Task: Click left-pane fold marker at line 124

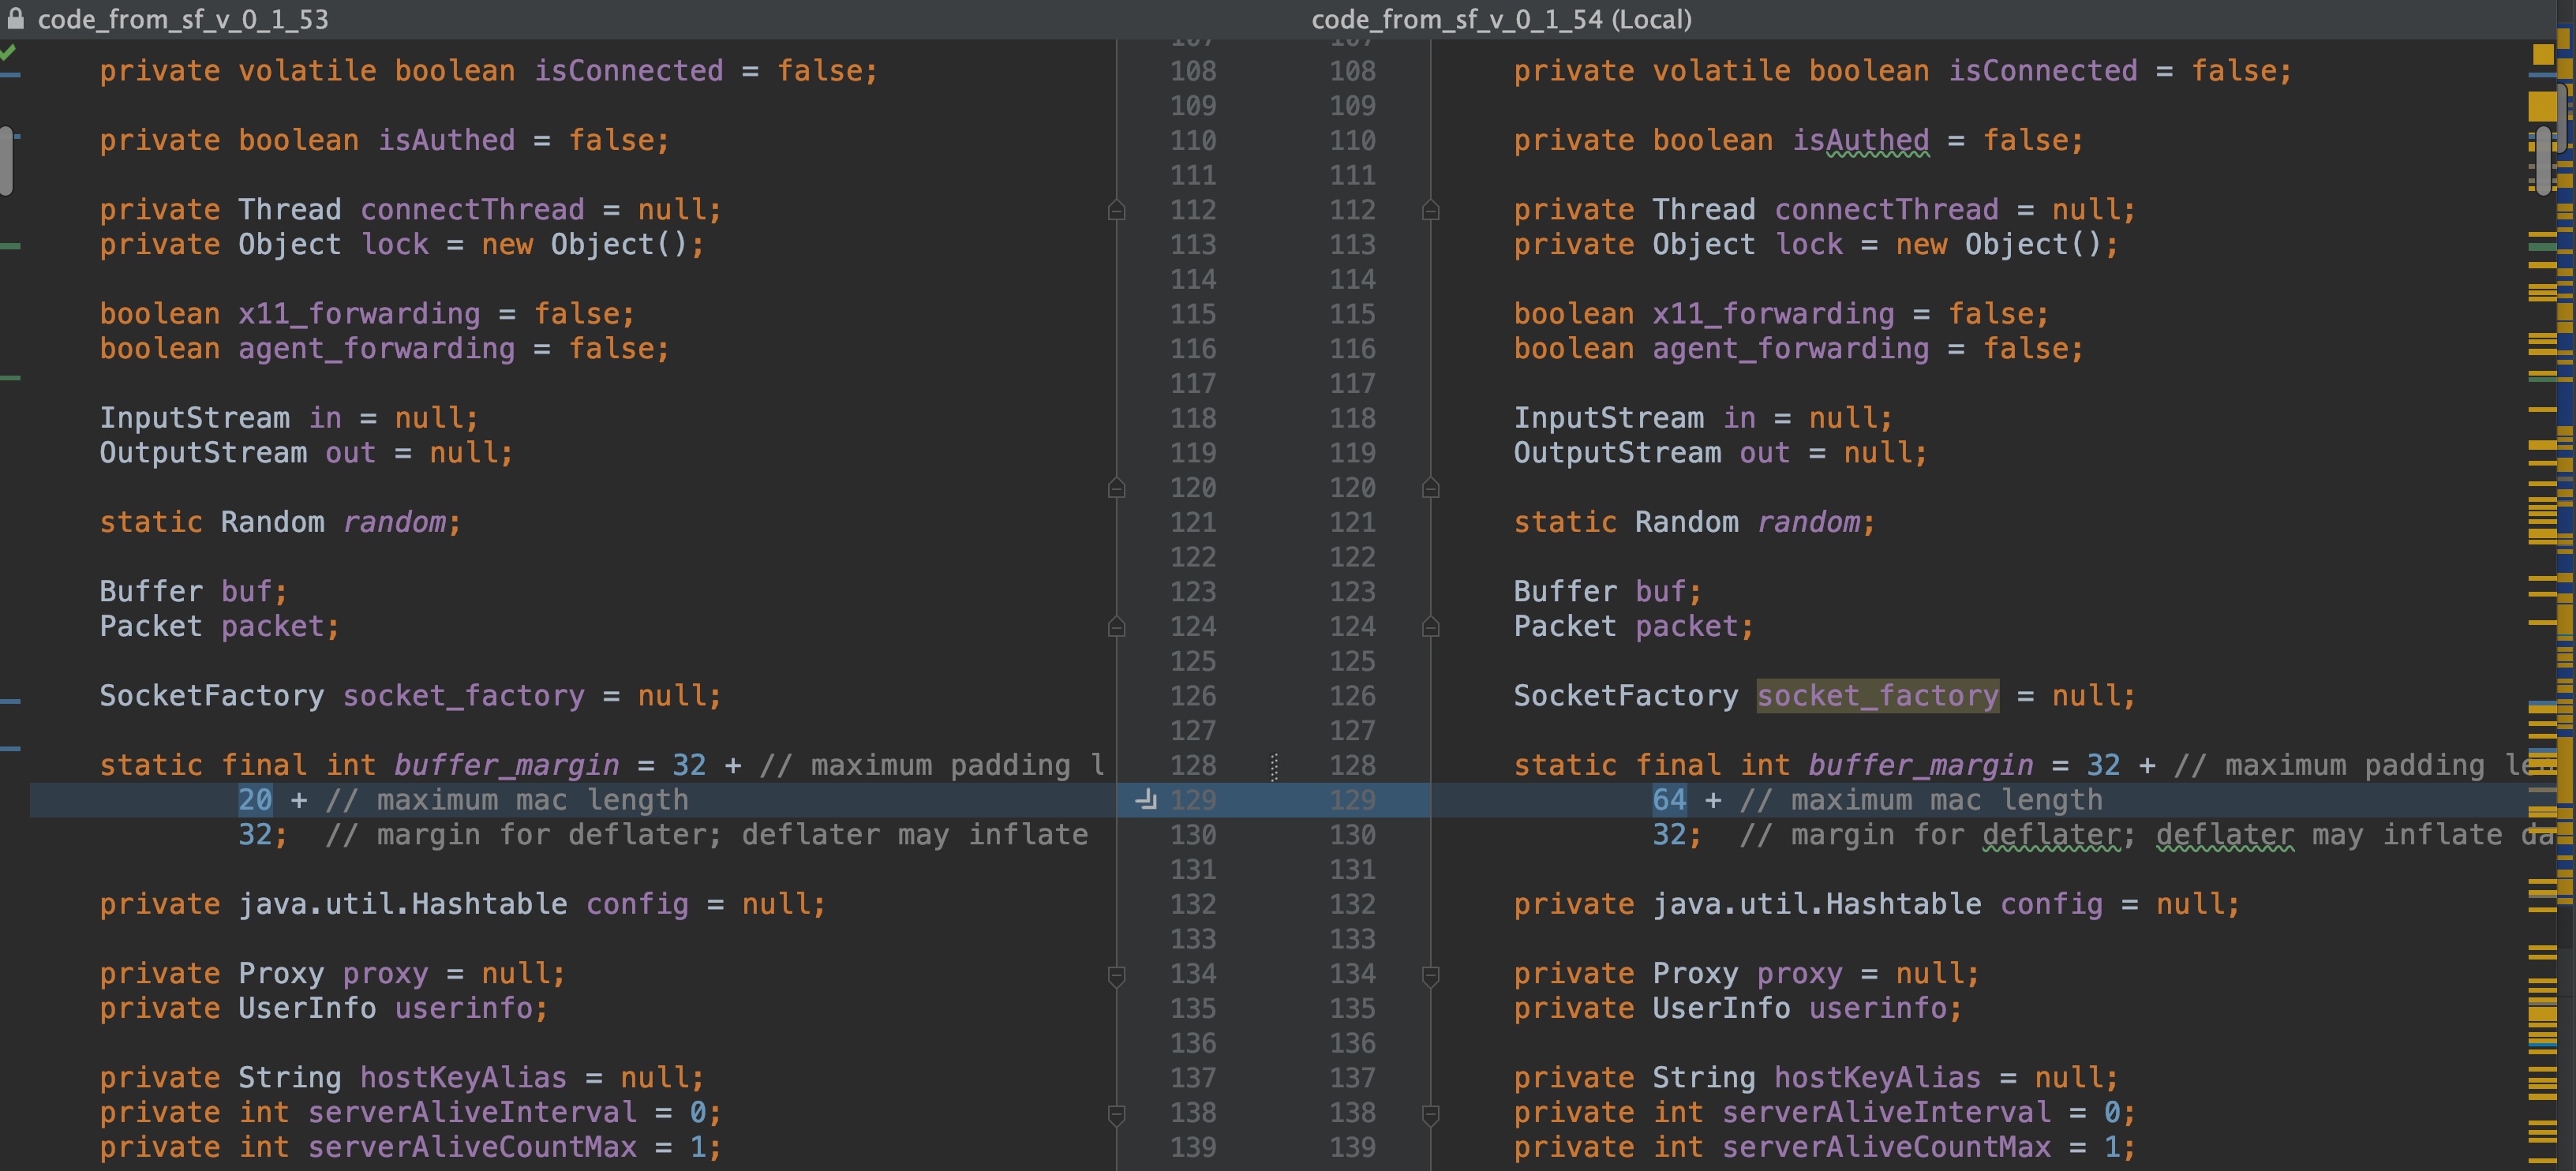Action: (1117, 627)
